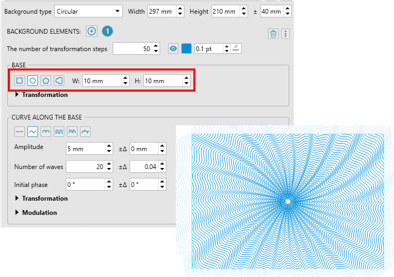This screenshot has height=277, width=394.
Task: Click the Number of waves field
Action: (85, 167)
